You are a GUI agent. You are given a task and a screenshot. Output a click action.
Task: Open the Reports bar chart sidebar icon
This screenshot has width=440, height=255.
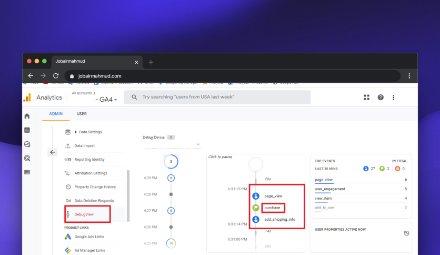click(x=27, y=130)
